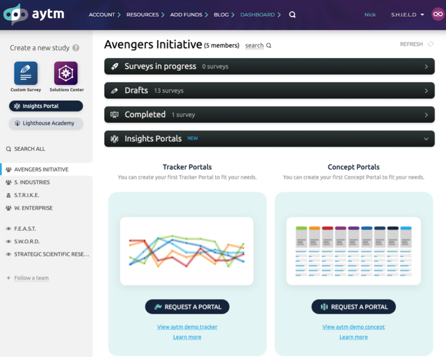
Task: Open the Resources menu
Action: (145, 15)
